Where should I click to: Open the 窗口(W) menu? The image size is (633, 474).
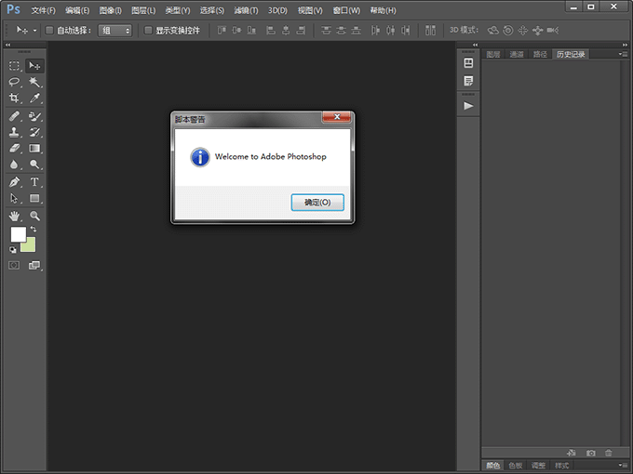(346, 10)
